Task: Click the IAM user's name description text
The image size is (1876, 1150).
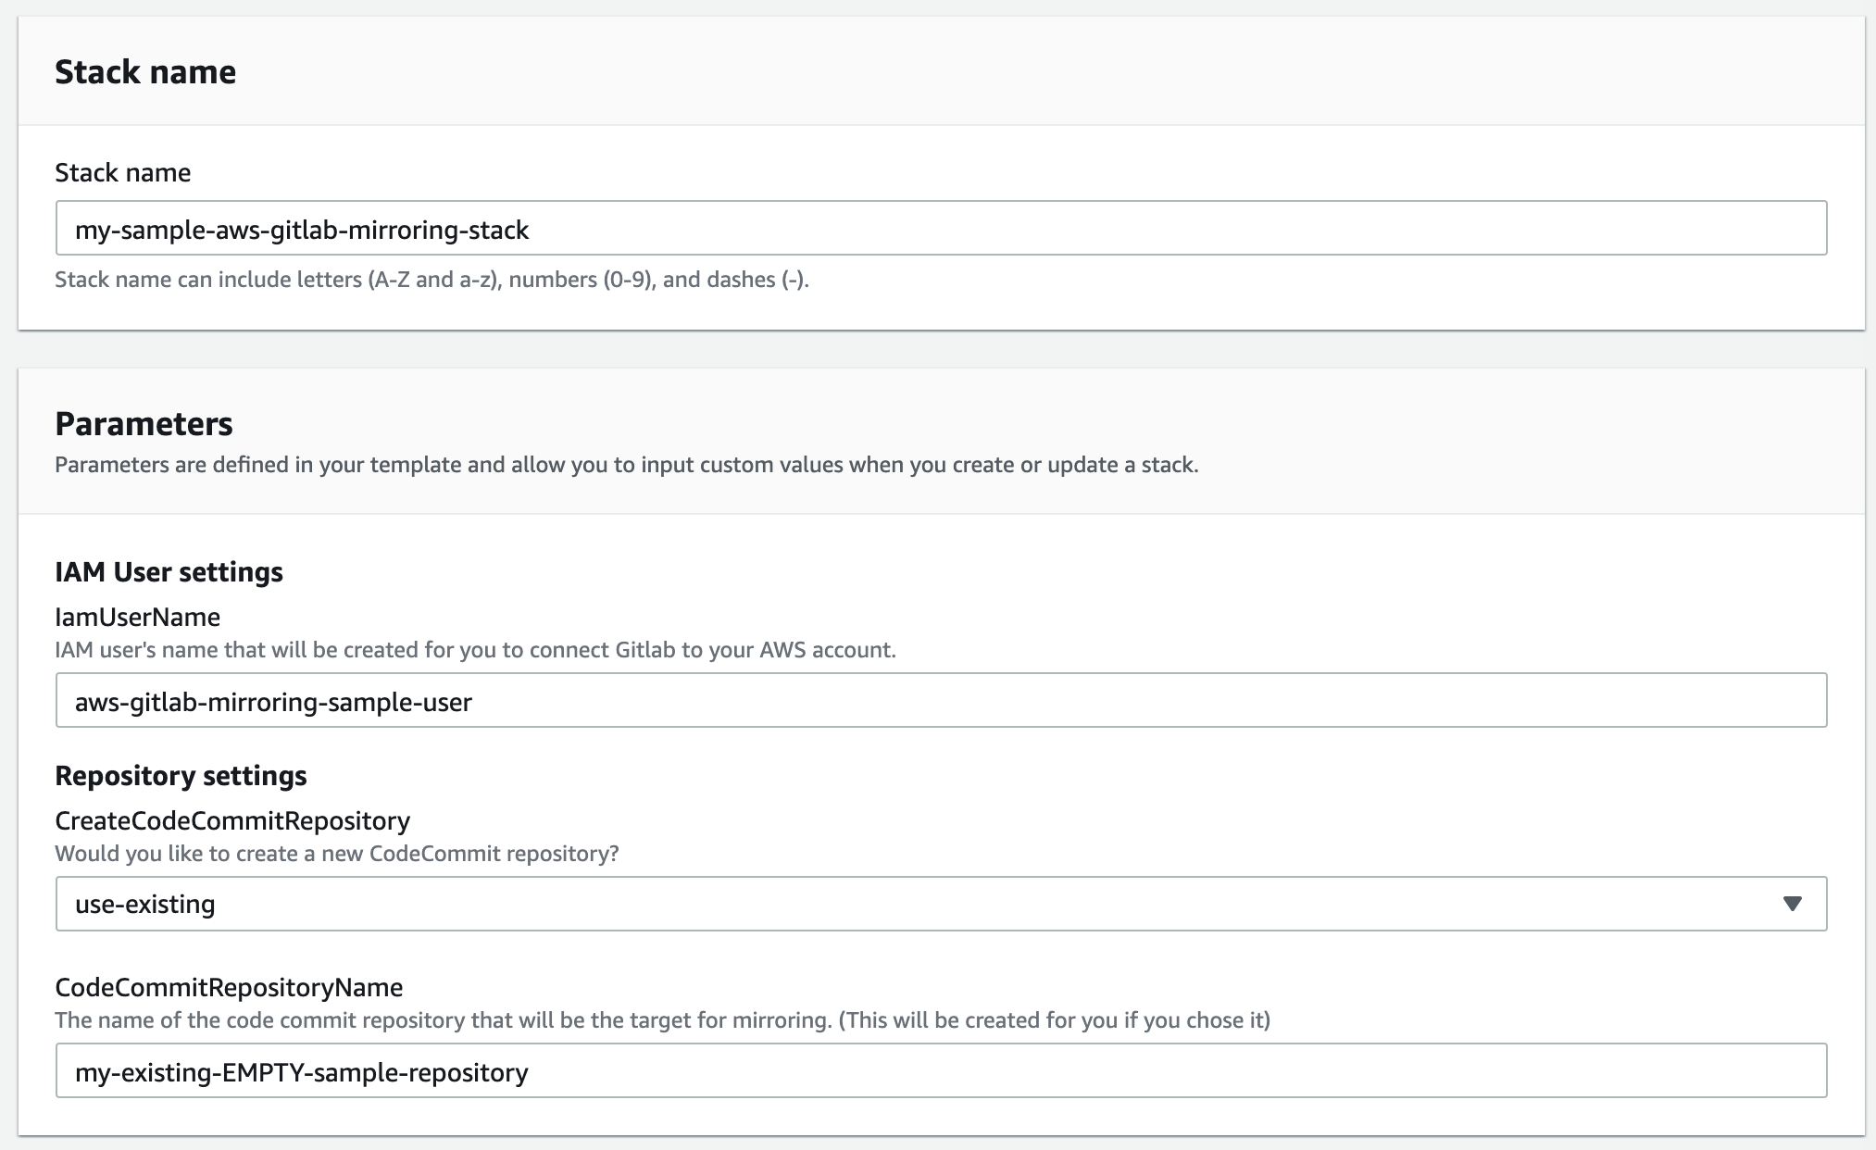Action: pyautogui.click(x=475, y=650)
